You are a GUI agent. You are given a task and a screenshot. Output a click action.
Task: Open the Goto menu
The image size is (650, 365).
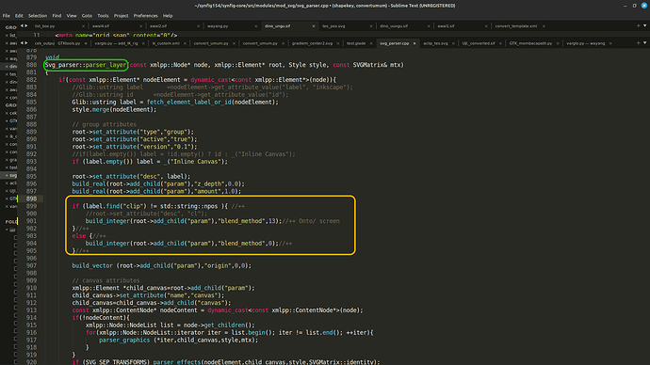(87, 16)
